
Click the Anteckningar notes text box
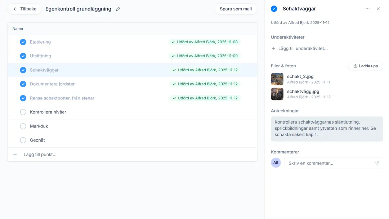pyautogui.click(x=327, y=129)
